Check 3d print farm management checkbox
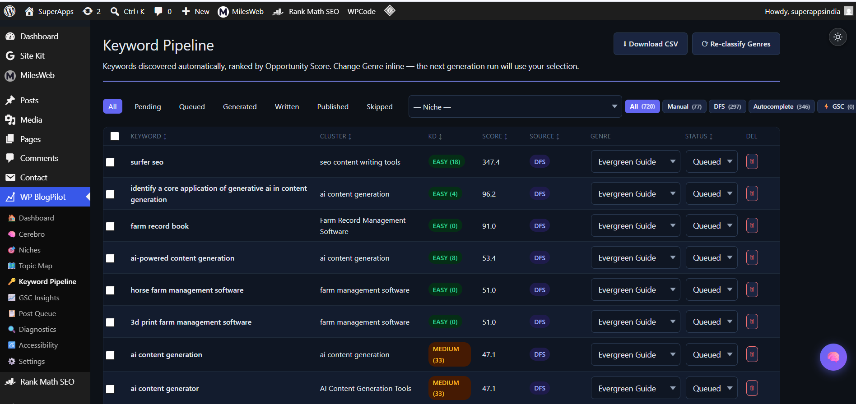The height and width of the screenshot is (404, 856). coord(110,322)
